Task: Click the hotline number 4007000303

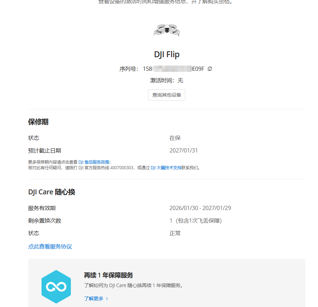Action: coord(122,168)
